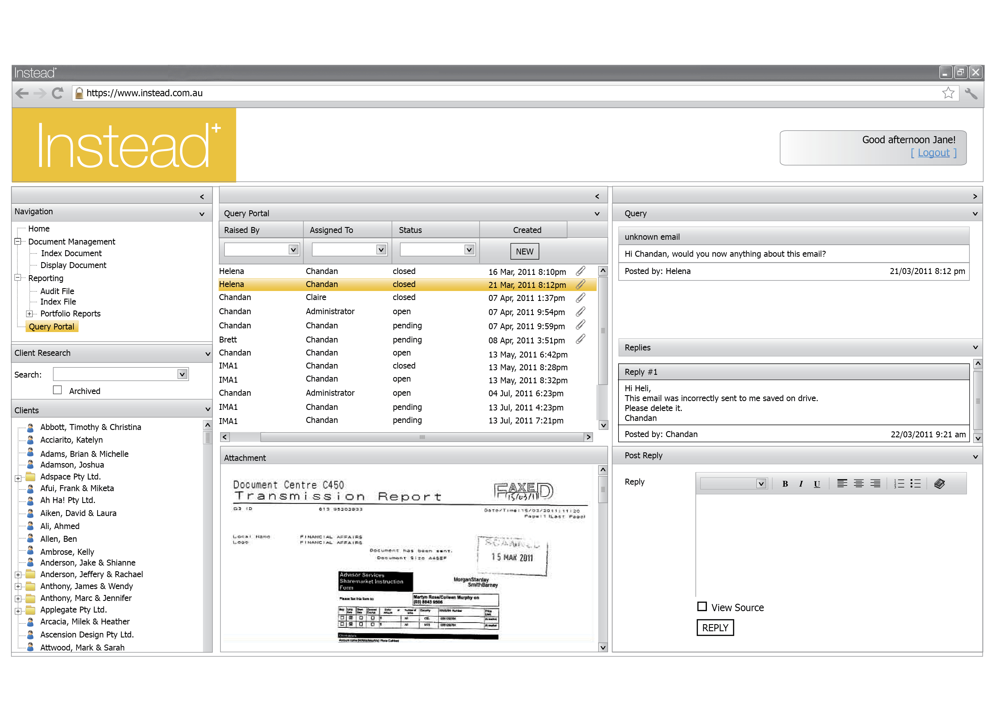Screen dimensions: 993x702
Task: Collapse the Document Management tree node
Action: [18, 241]
